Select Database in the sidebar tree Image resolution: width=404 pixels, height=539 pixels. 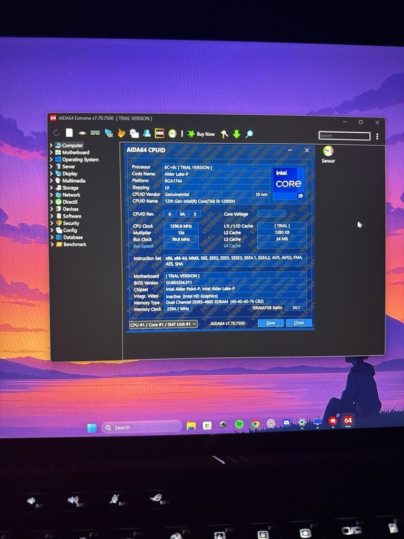click(x=73, y=237)
